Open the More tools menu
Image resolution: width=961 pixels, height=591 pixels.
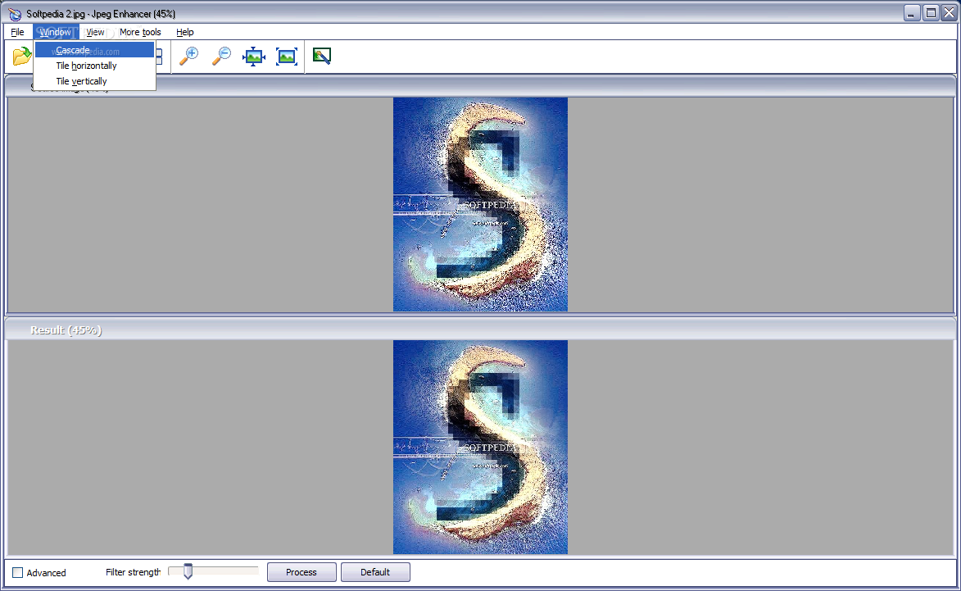point(140,32)
